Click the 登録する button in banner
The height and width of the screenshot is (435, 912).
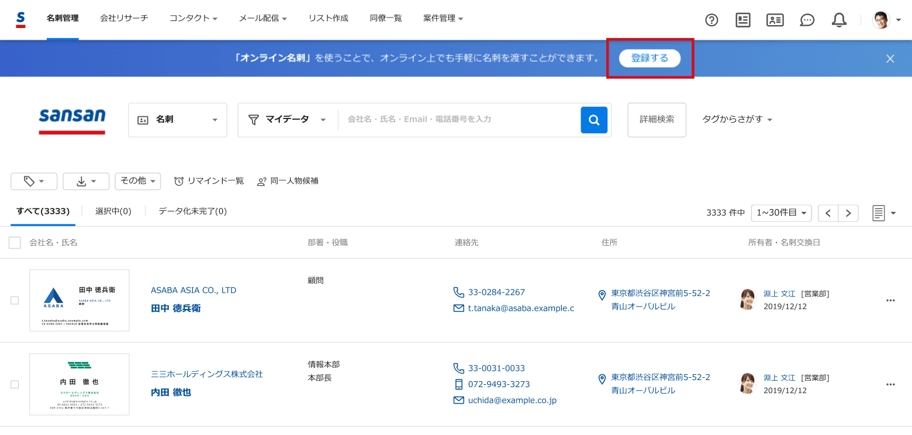point(650,58)
